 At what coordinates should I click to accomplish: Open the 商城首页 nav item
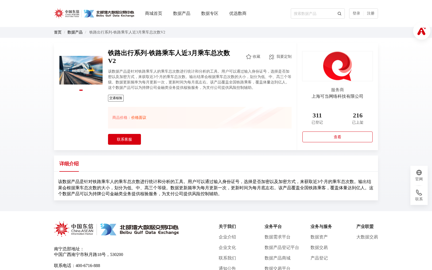tap(154, 13)
